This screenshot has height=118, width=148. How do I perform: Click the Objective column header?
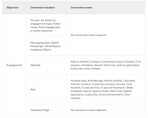click(x=12, y=7)
